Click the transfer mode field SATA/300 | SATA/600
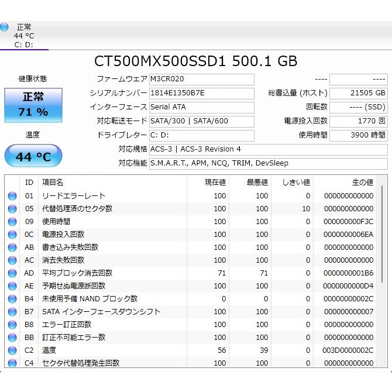Screen dimensions: 392x392 click(202, 121)
